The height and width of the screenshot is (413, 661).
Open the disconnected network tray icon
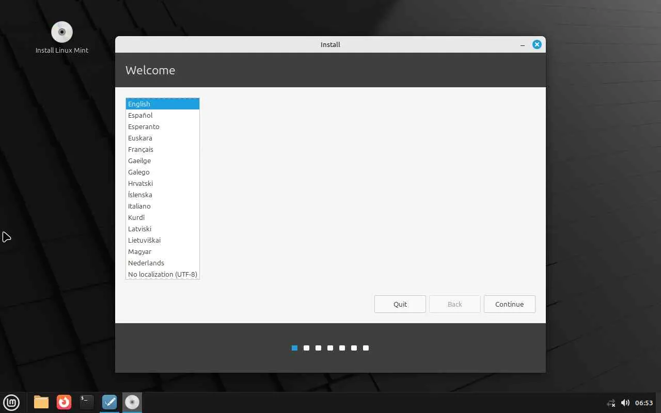point(611,403)
